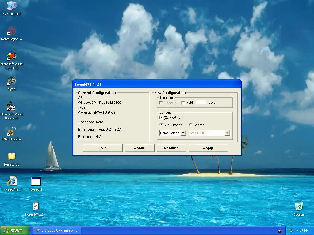
Task: Click the 'Professional/Workstation' type text
Action: (96, 112)
